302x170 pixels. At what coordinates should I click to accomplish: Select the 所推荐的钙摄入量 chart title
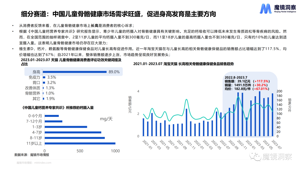tap(58, 108)
